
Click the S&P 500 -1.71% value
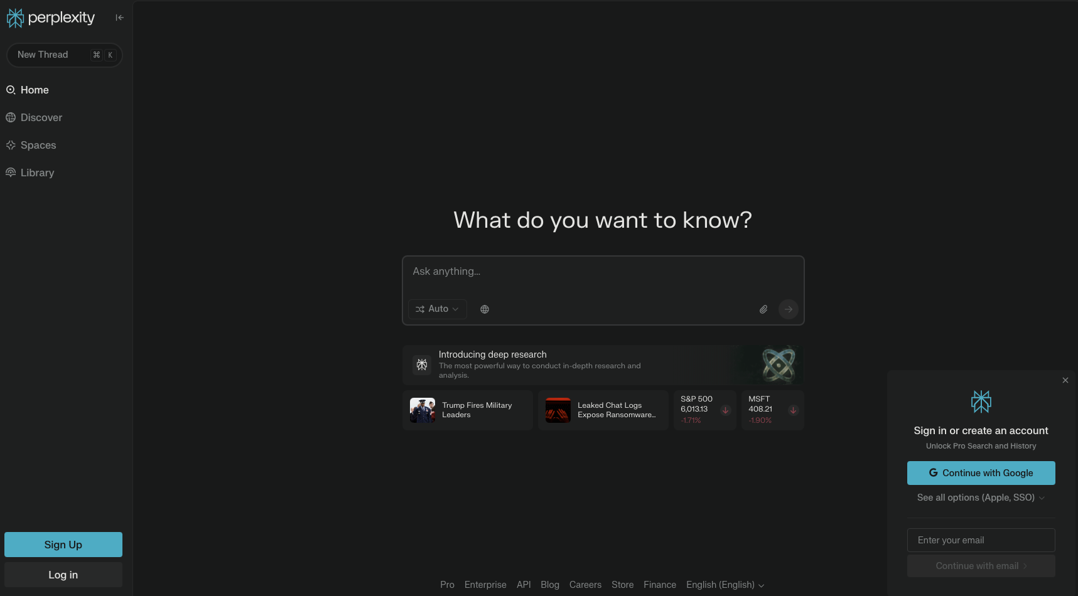(691, 420)
